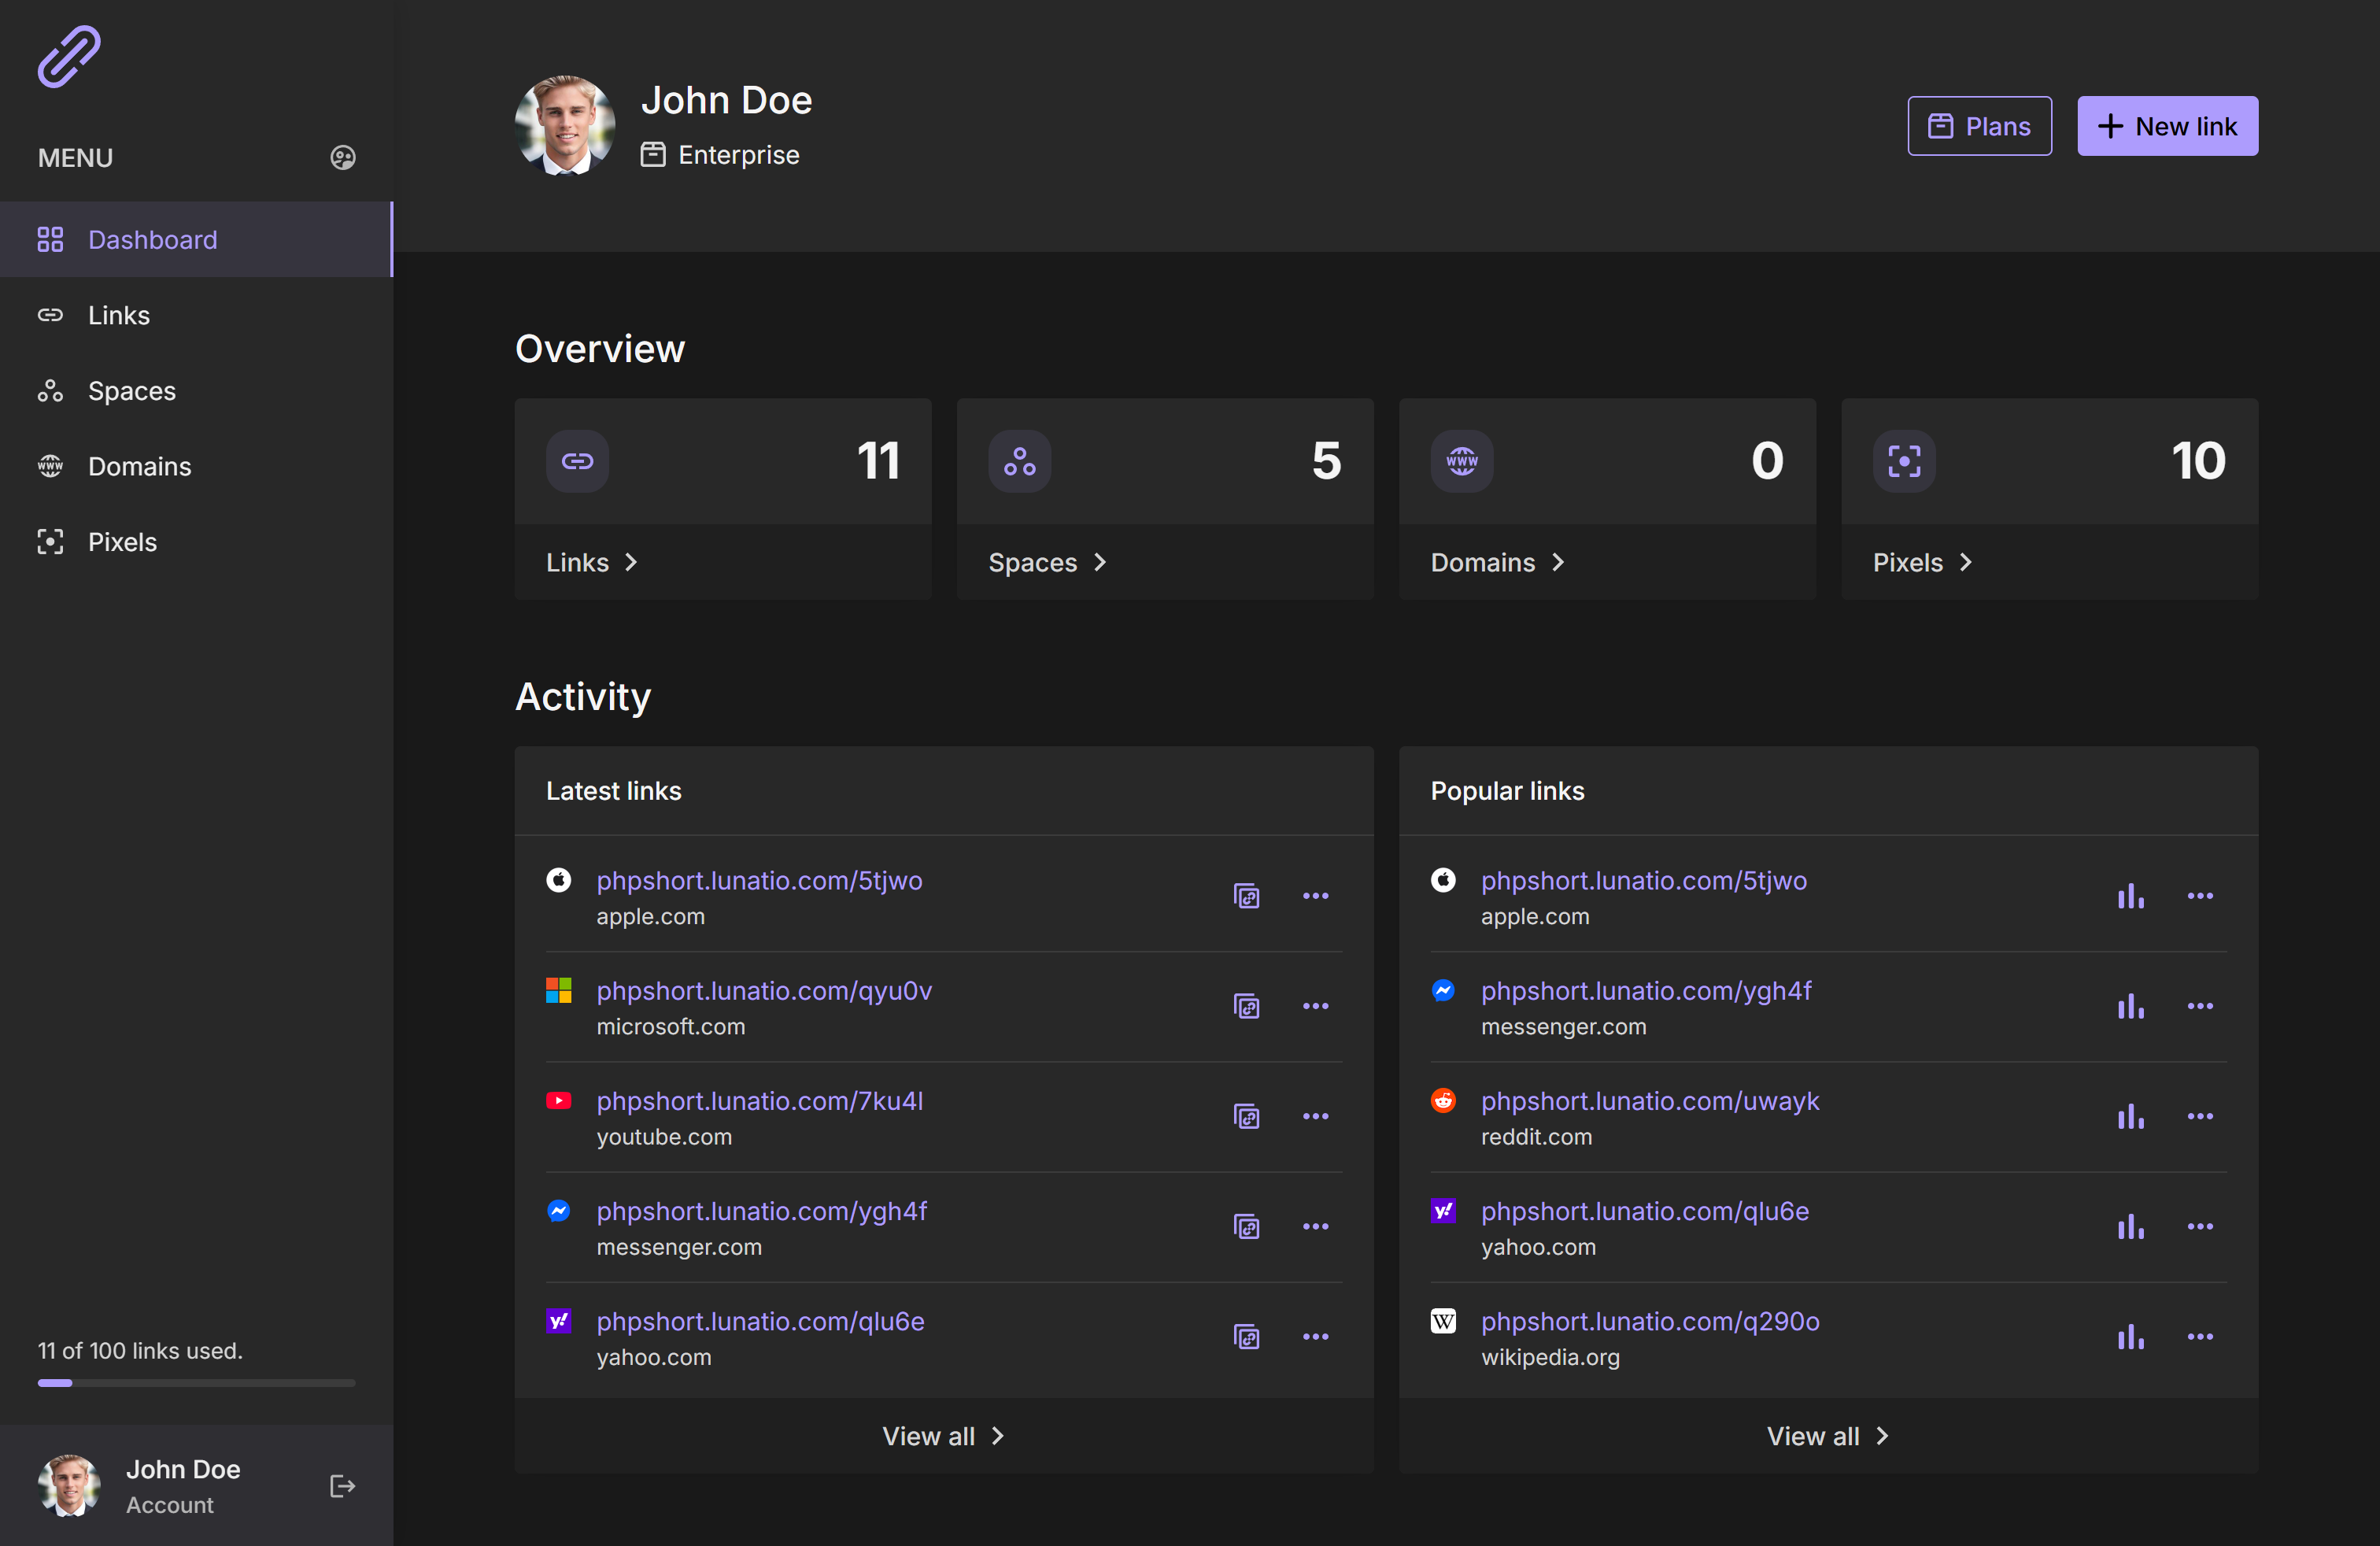Image resolution: width=2380 pixels, height=1546 pixels.
Task: Copy the youtube.com short link
Action: (1246, 1116)
